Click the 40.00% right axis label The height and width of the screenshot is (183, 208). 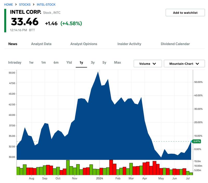click(198, 96)
